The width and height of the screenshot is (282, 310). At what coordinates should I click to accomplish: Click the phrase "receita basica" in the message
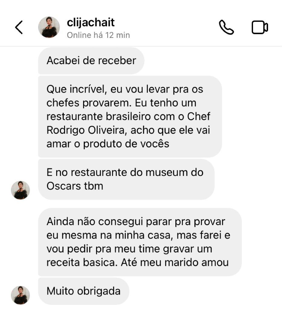82,262
